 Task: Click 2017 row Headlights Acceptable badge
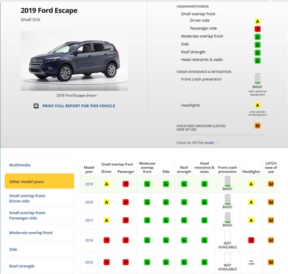point(251,220)
